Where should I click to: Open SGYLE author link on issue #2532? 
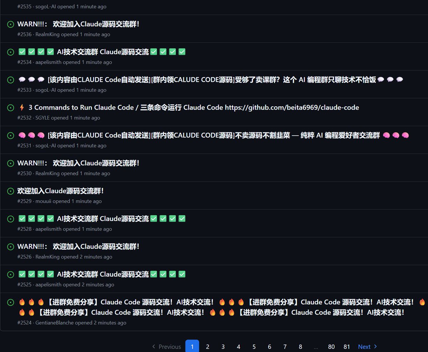tap(43, 118)
